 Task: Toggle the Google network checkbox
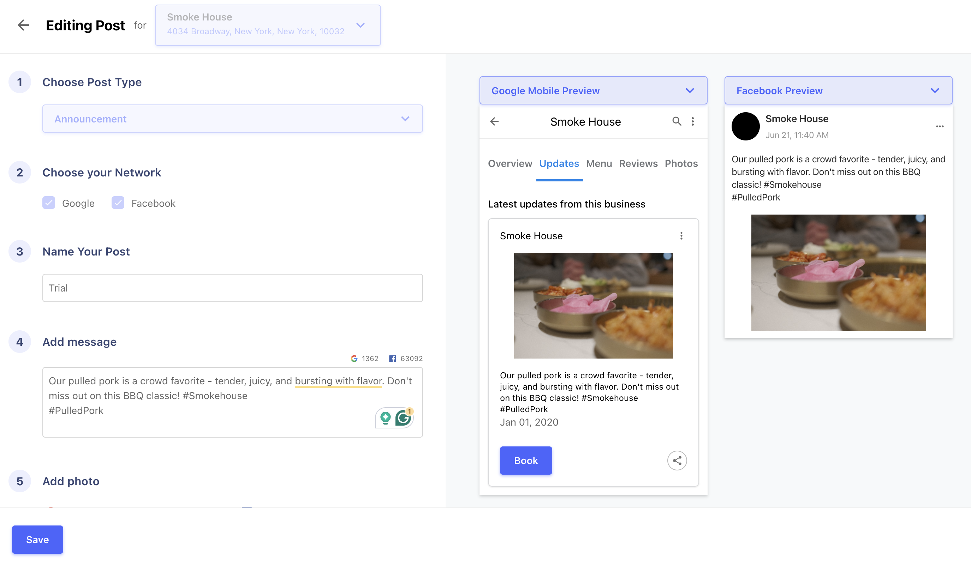(49, 203)
